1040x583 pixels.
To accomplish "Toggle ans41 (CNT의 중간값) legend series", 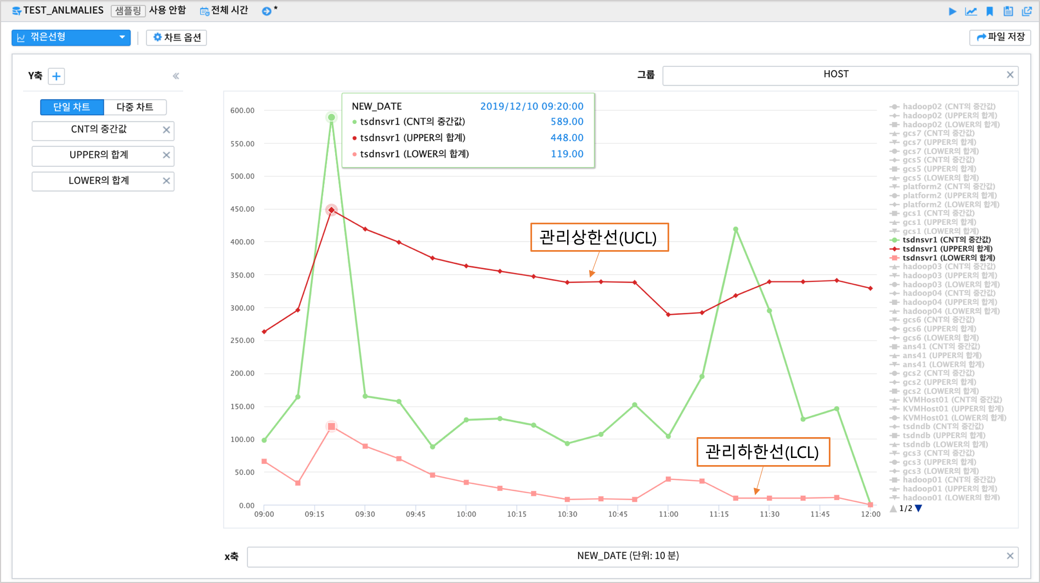I will (x=935, y=346).
